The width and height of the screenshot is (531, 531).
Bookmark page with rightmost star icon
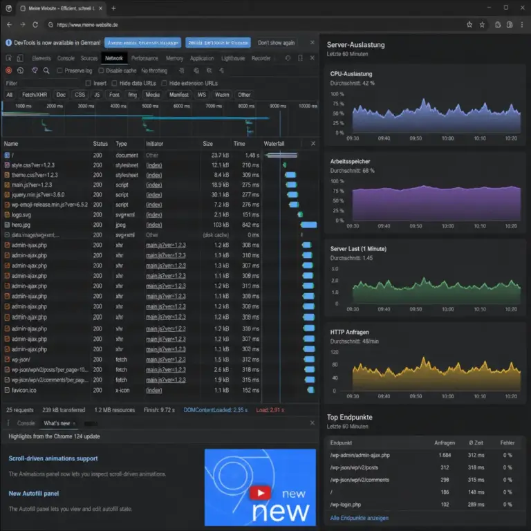(482, 25)
